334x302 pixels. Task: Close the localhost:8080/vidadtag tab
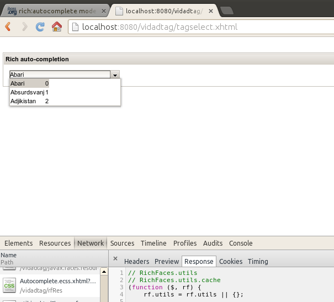[211, 11]
